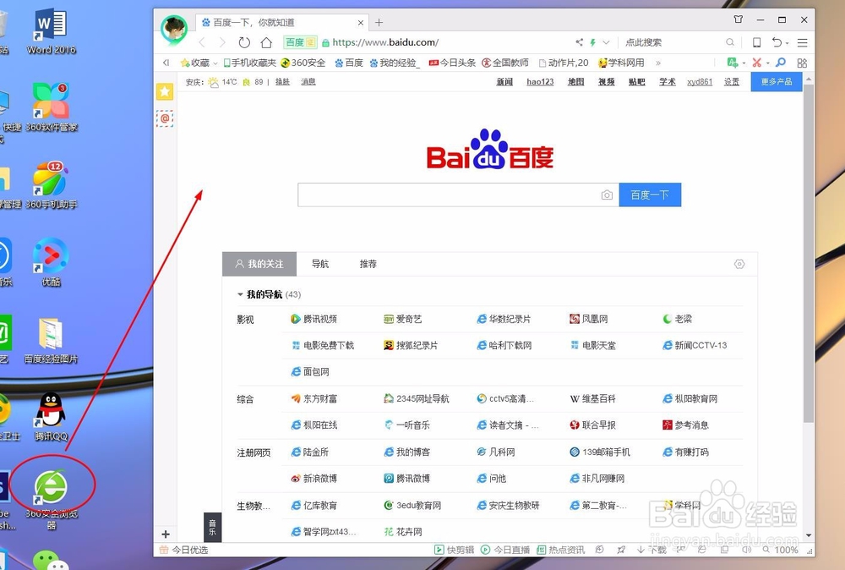Collapse the 我的导航 (43) section
The width and height of the screenshot is (845, 570).
(240, 294)
